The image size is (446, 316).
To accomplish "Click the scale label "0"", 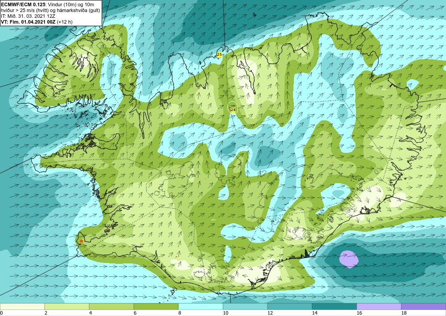I will click(x=1, y=313).
